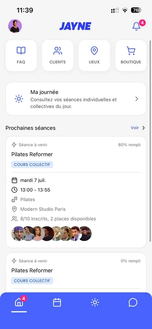Open the first Pilates Reformer session card
This screenshot has width=152, height=329.
(76, 192)
